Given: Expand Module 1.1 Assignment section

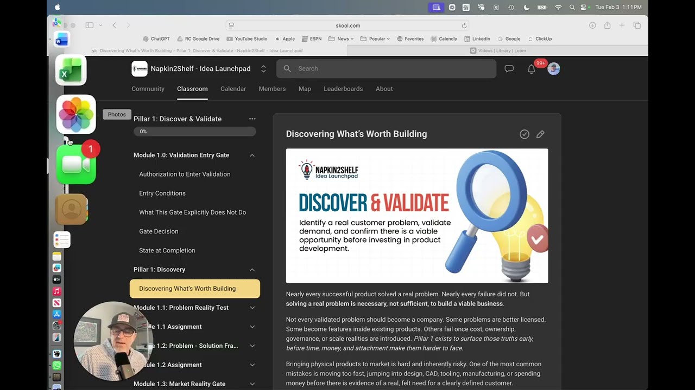Looking at the screenshot, I should (252, 327).
